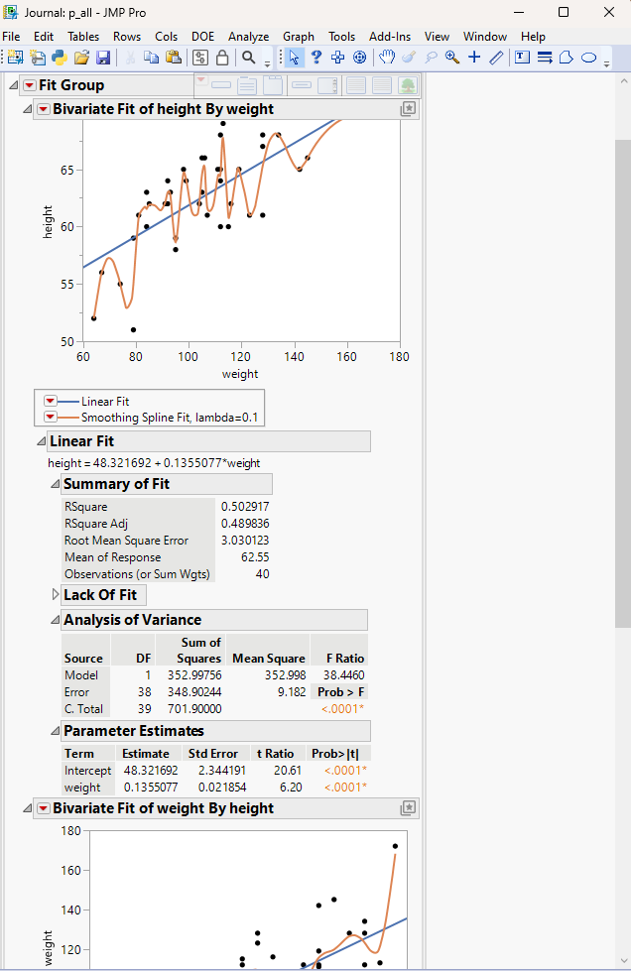Select the Grabber hand tool
The image size is (631, 971).
click(x=386, y=58)
